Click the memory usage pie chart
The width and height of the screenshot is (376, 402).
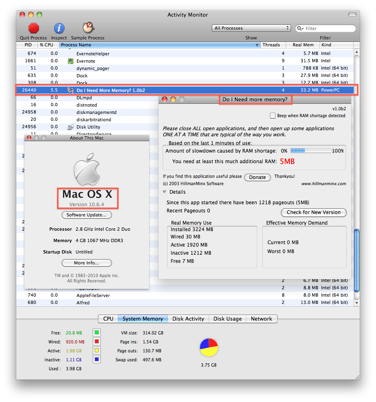pyautogui.click(x=209, y=347)
